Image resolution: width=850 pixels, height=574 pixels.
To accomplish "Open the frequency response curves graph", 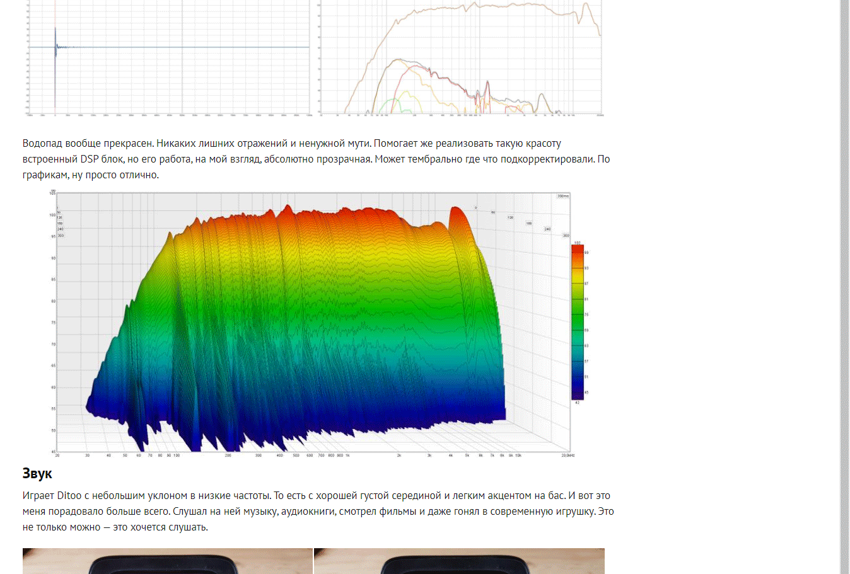I will [460, 58].
